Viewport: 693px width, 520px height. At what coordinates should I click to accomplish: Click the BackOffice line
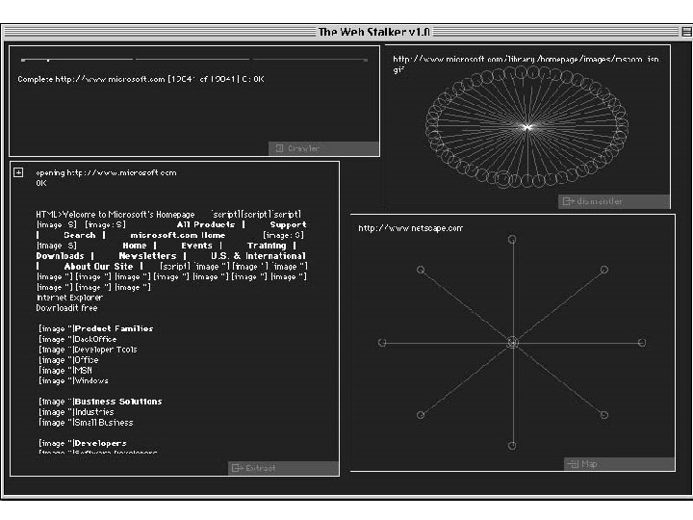pyautogui.click(x=95, y=339)
